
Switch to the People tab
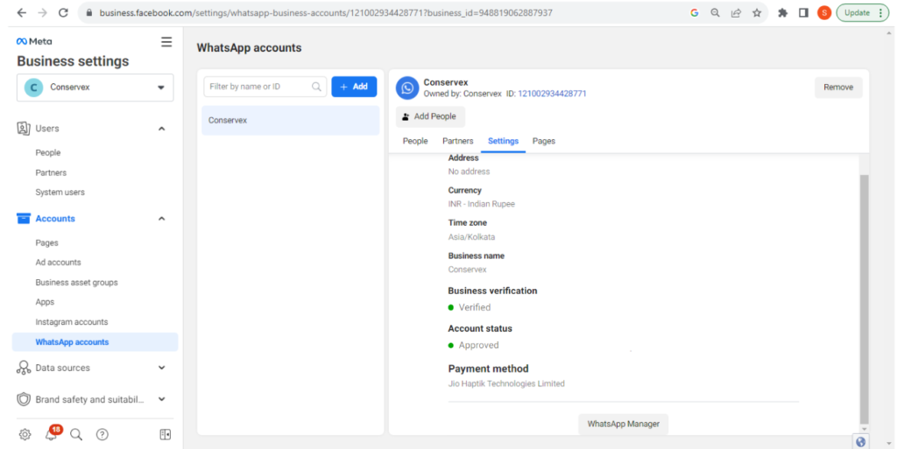pyautogui.click(x=415, y=141)
